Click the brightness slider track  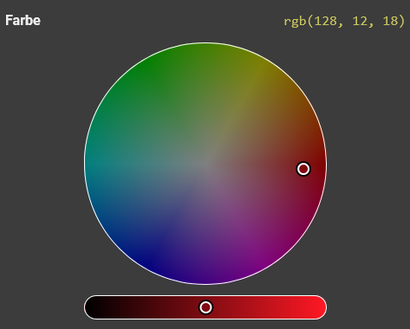[205, 307]
